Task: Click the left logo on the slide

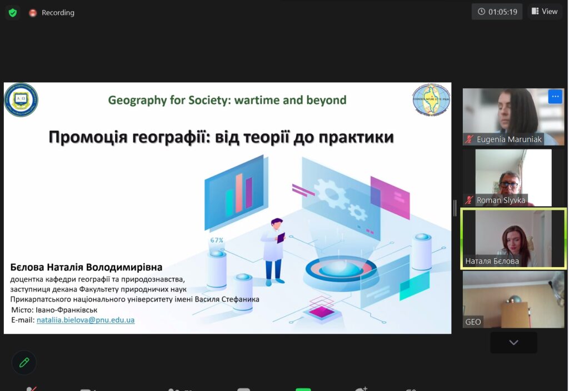Action: click(x=21, y=100)
